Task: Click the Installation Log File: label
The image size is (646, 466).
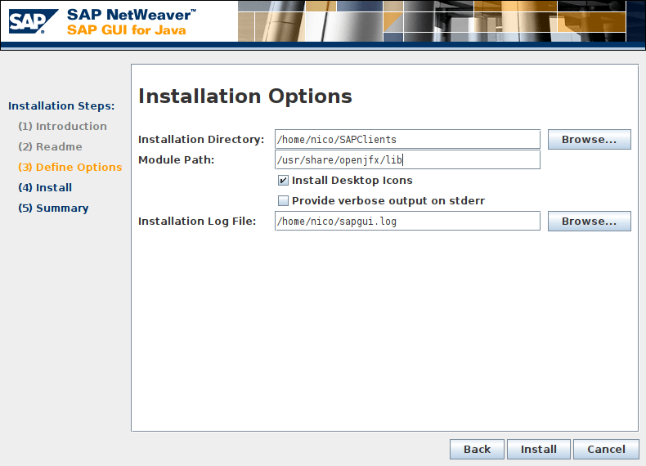Action: click(x=197, y=222)
